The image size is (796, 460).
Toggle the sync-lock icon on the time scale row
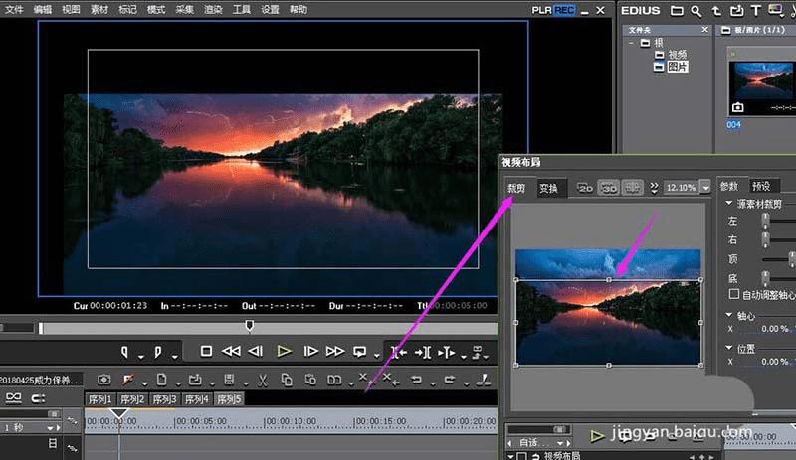[72, 420]
